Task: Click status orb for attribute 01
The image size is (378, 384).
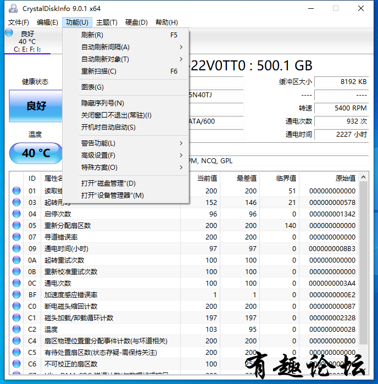Action: point(16,191)
